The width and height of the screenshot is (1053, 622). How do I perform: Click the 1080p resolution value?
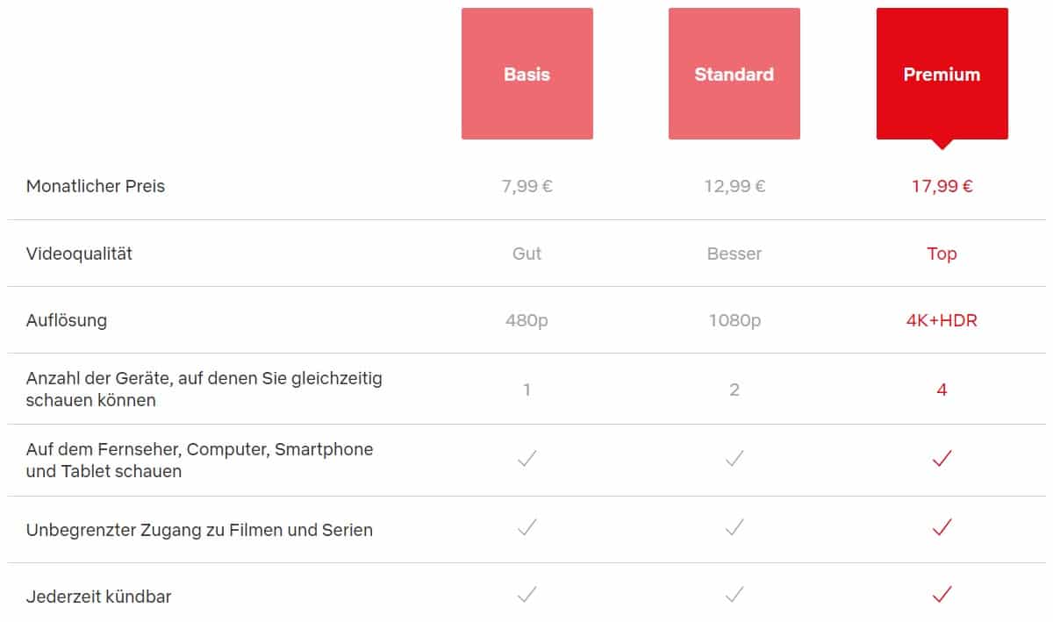[x=734, y=320]
